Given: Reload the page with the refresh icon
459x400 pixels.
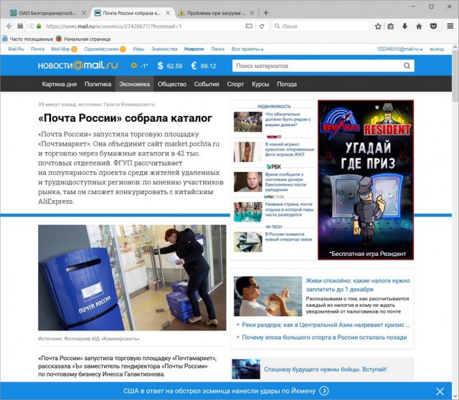Looking at the screenshot, I should coord(262,27).
